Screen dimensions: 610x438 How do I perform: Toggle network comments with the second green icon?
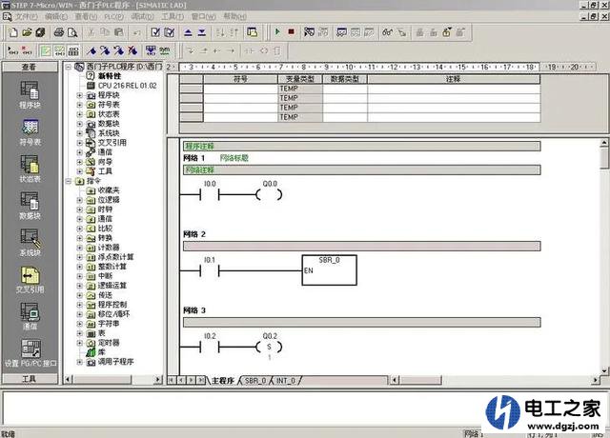pos(59,50)
